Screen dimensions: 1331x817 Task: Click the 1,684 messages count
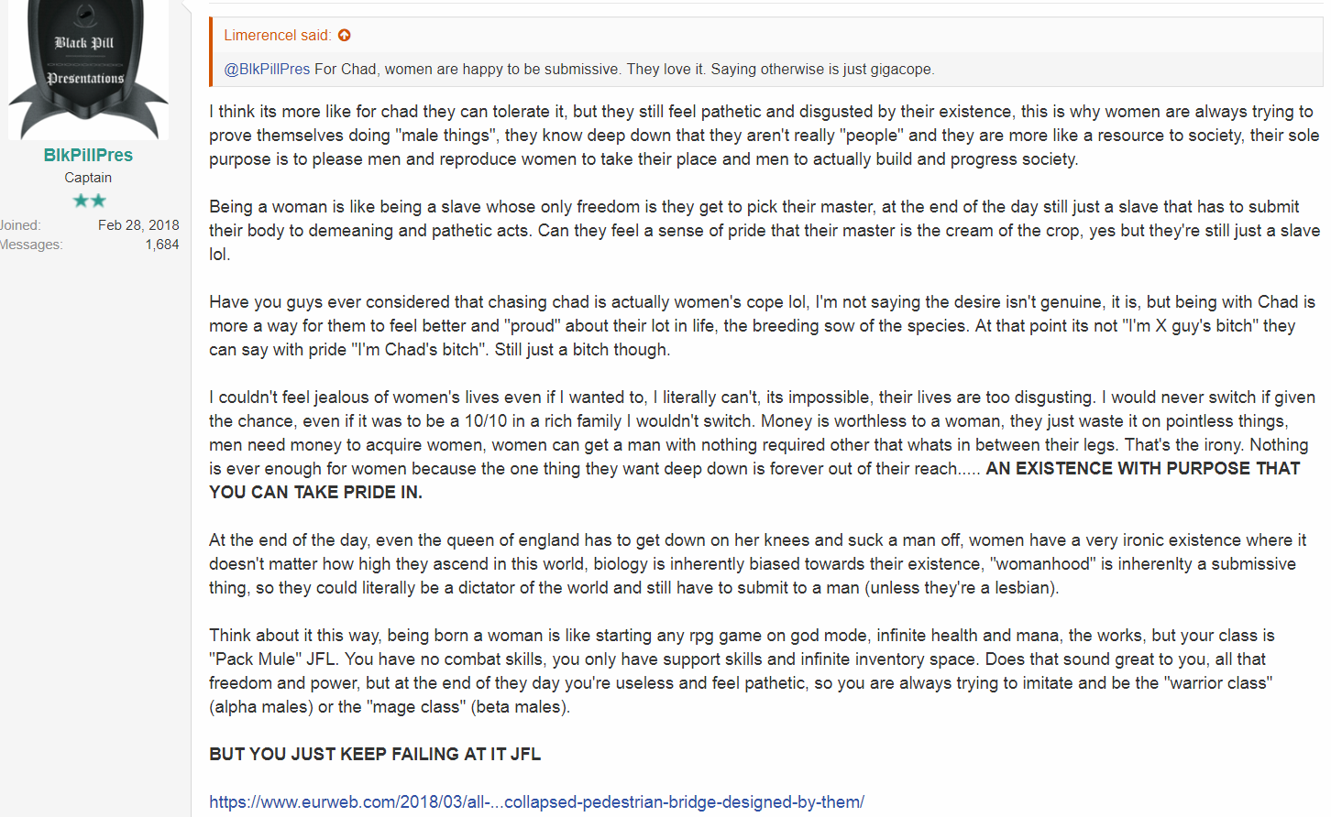coord(162,245)
